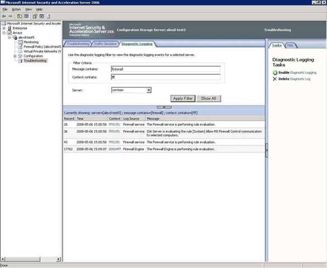Open the Help menu

pos(39,9)
